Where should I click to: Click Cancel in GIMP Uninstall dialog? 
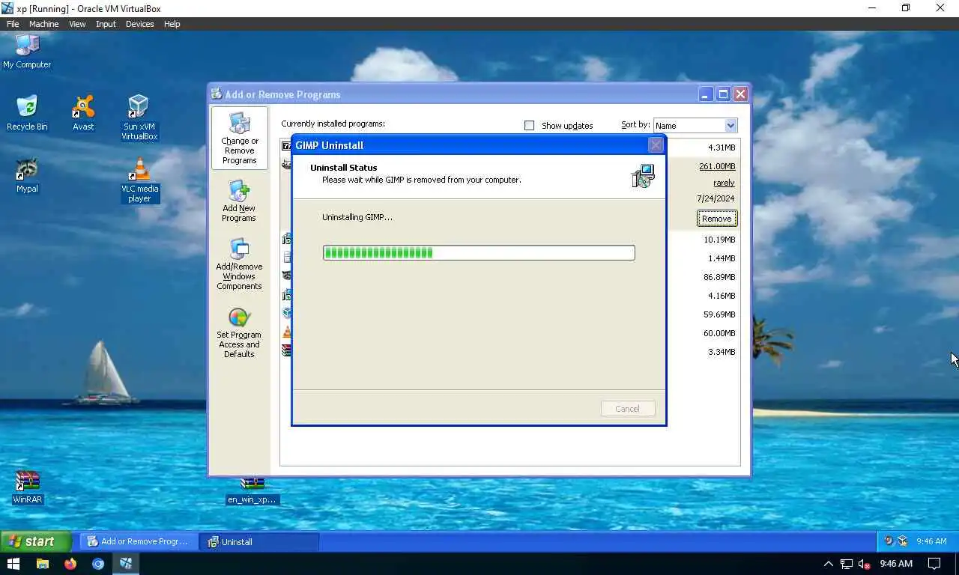click(627, 409)
